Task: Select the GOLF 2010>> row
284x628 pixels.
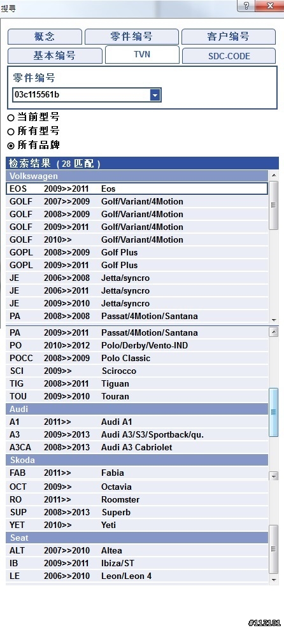Action: [137, 240]
